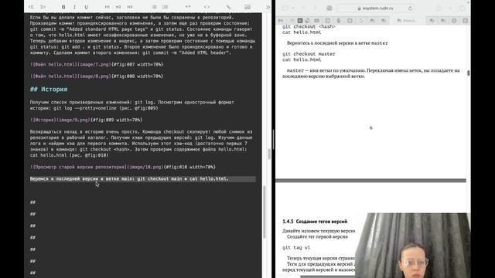Image resolution: width=495 pixels, height=278 pixels.
Task: Click "git tag v1" in the PDF
Action: [296, 247]
